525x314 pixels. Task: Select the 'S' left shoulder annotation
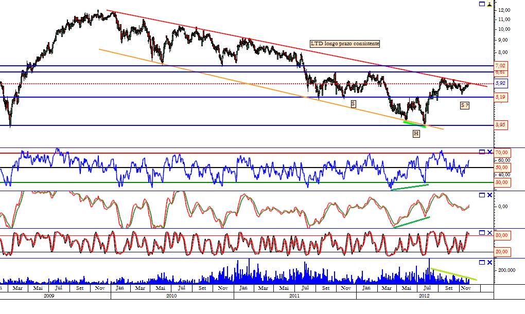[353, 104]
